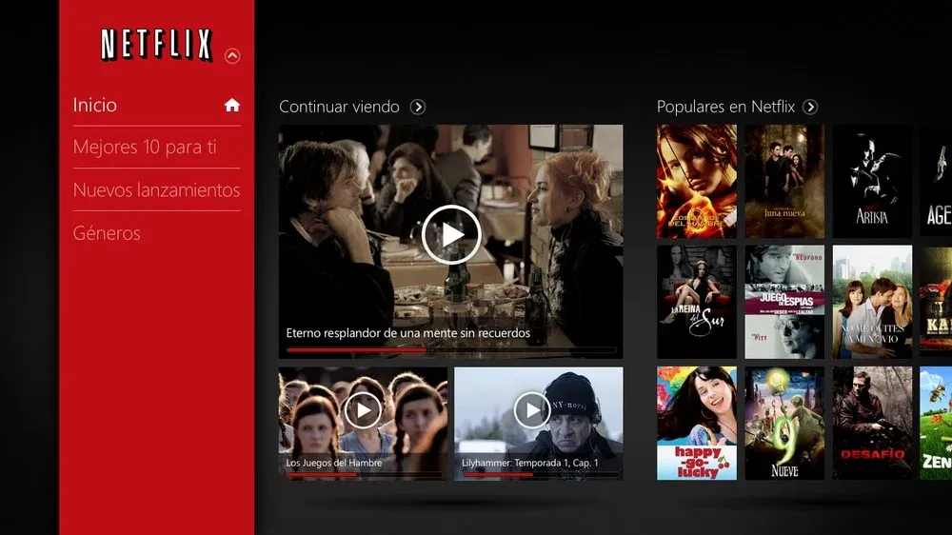Choose the El Artista poster

[871, 181]
